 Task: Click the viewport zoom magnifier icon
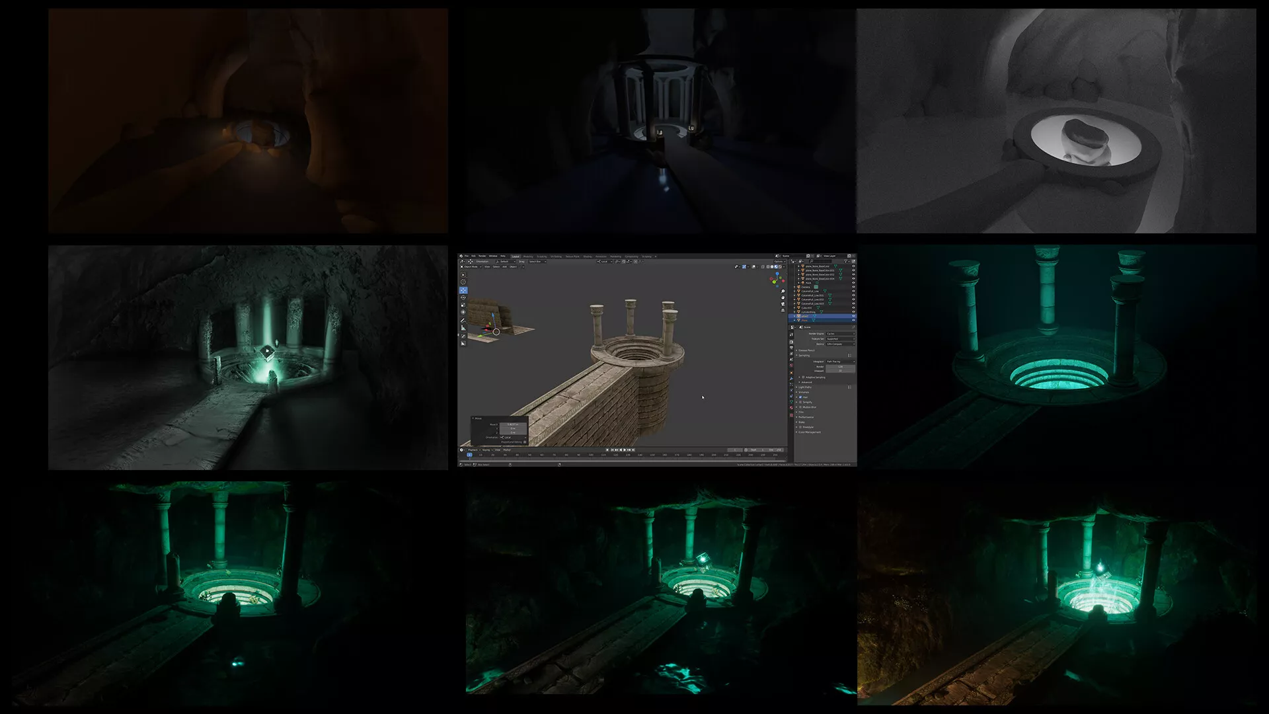click(783, 291)
